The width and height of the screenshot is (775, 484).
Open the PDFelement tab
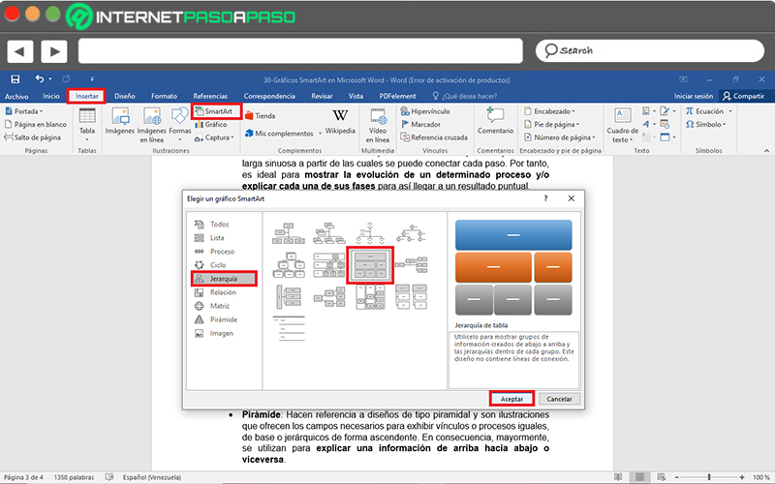pos(397,96)
